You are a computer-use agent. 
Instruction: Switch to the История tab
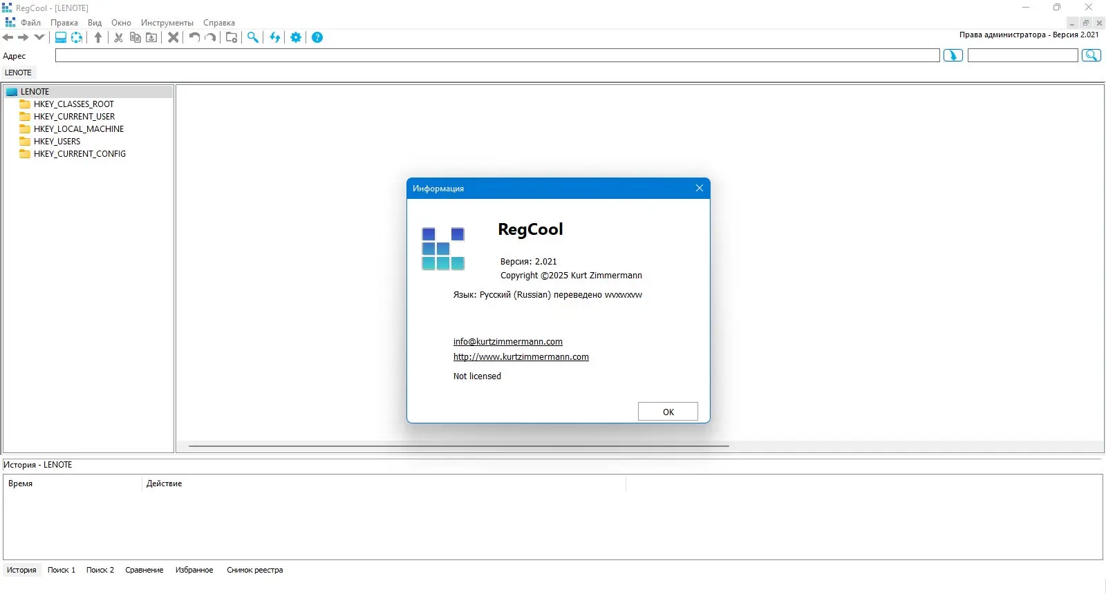(21, 570)
